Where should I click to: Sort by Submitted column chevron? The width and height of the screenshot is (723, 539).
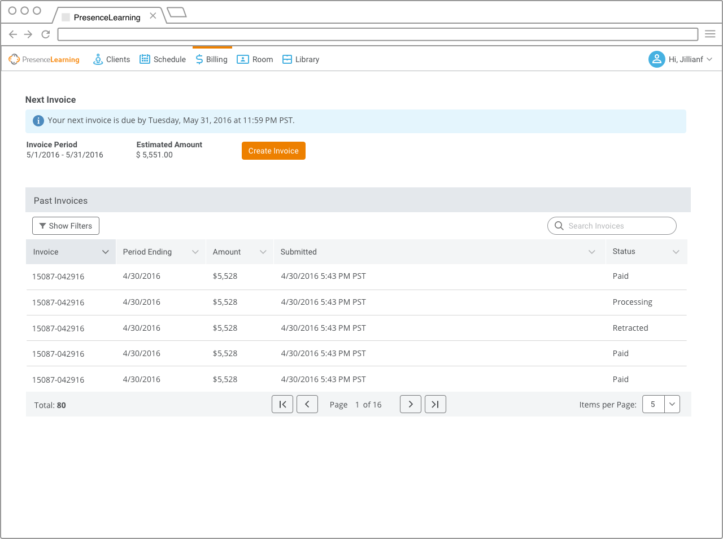(592, 252)
